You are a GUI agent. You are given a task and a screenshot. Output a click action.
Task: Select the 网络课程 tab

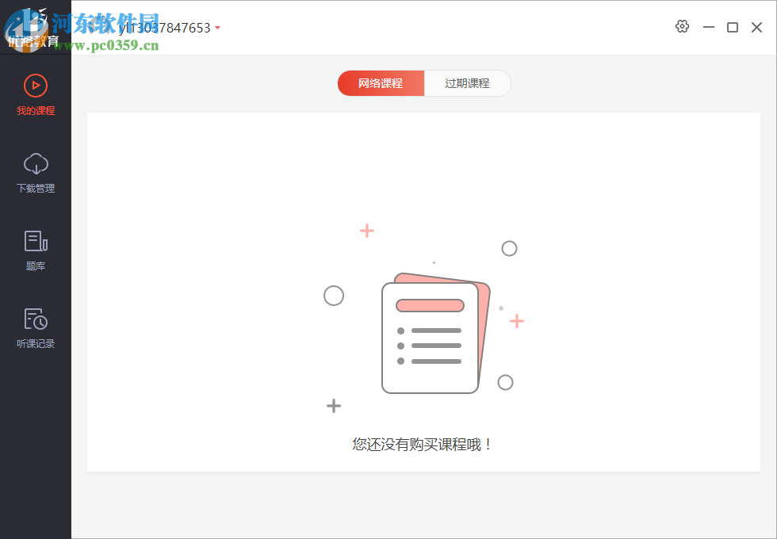[x=381, y=82]
